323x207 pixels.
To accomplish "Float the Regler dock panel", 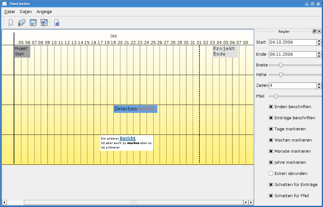I will [314, 31].
